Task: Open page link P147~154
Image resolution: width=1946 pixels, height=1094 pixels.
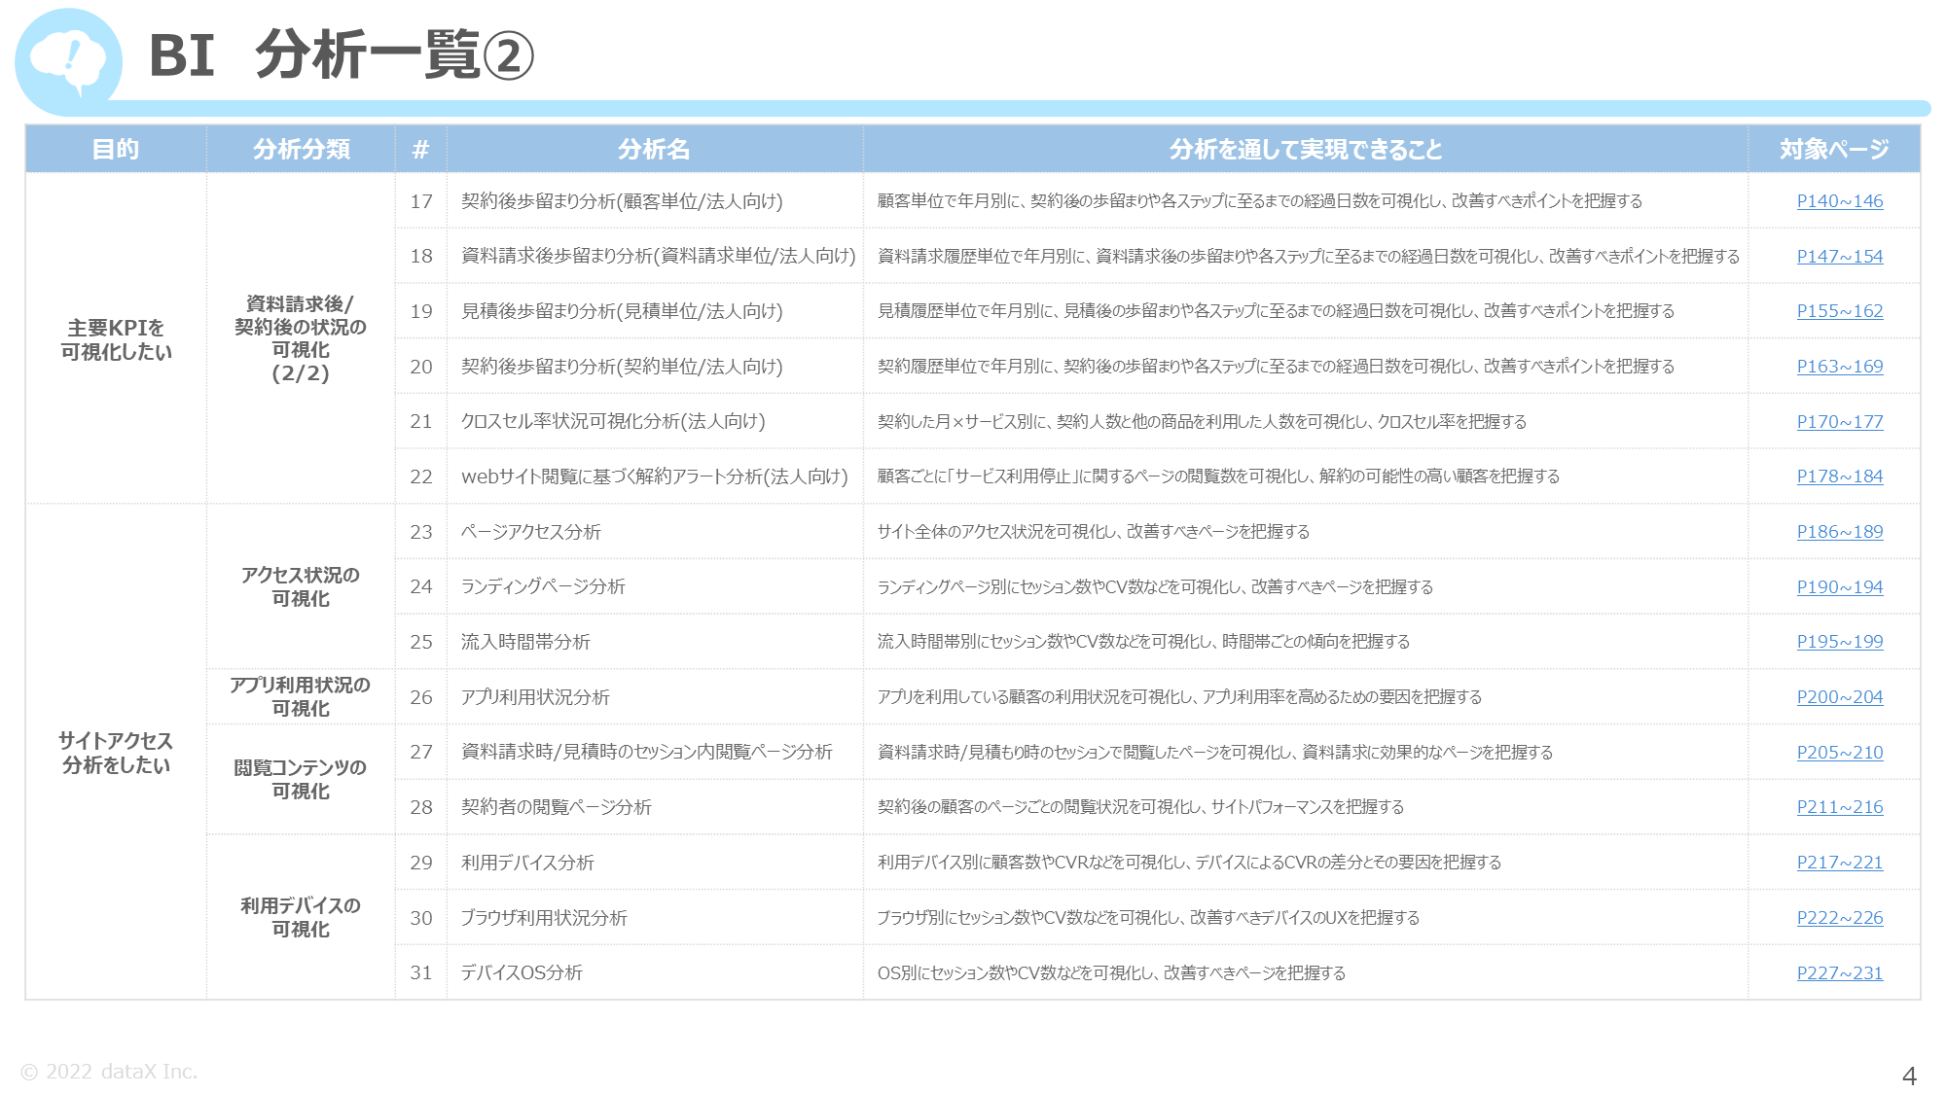Action: pos(1839,257)
